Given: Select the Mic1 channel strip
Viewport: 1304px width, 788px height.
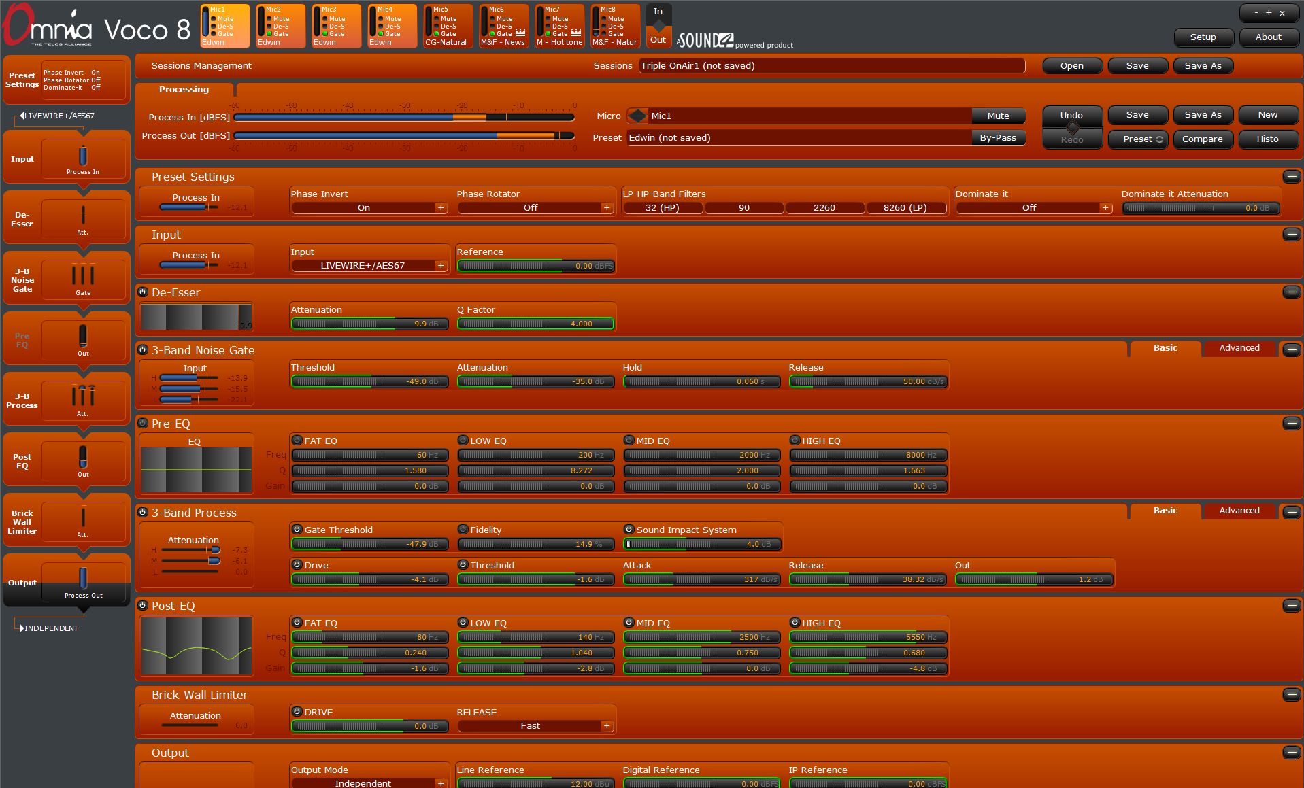Looking at the screenshot, I should coord(225,27).
